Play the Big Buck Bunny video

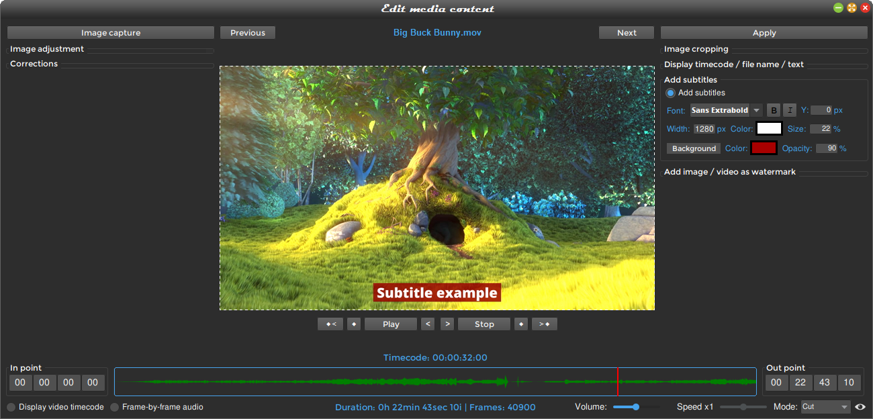click(390, 324)
